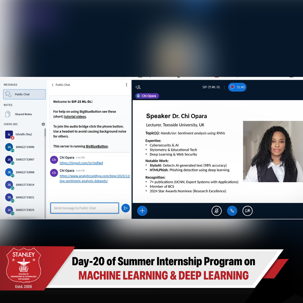Image resolution: width=303 pixels, height=303 pixels.
Task: Open the Public Chat conversation
Action: coord(24,94)
